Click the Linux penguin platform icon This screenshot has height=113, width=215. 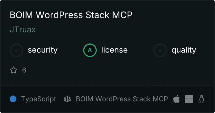click(x=201, y=99)
